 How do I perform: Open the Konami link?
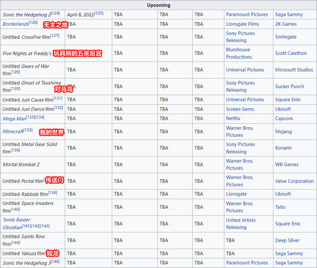click(283, 148)
